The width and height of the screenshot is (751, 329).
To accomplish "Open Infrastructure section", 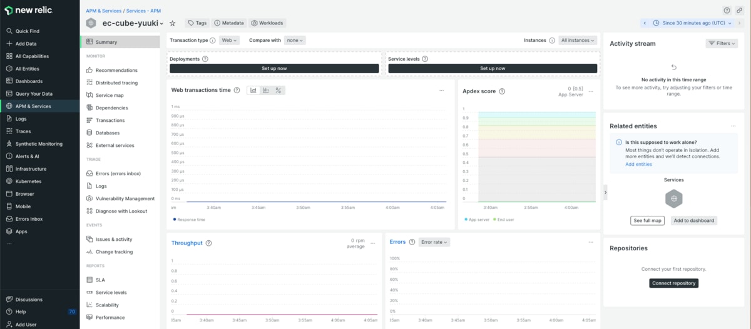I will pos(31,169).
